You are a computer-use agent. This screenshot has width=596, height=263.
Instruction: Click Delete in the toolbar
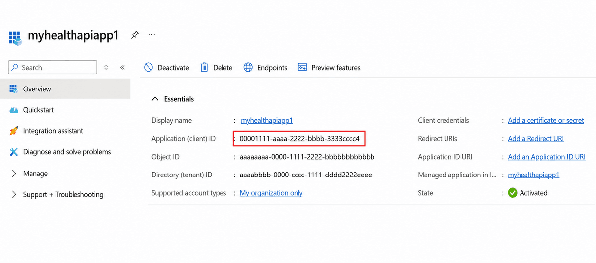click(x=223, y=68)
